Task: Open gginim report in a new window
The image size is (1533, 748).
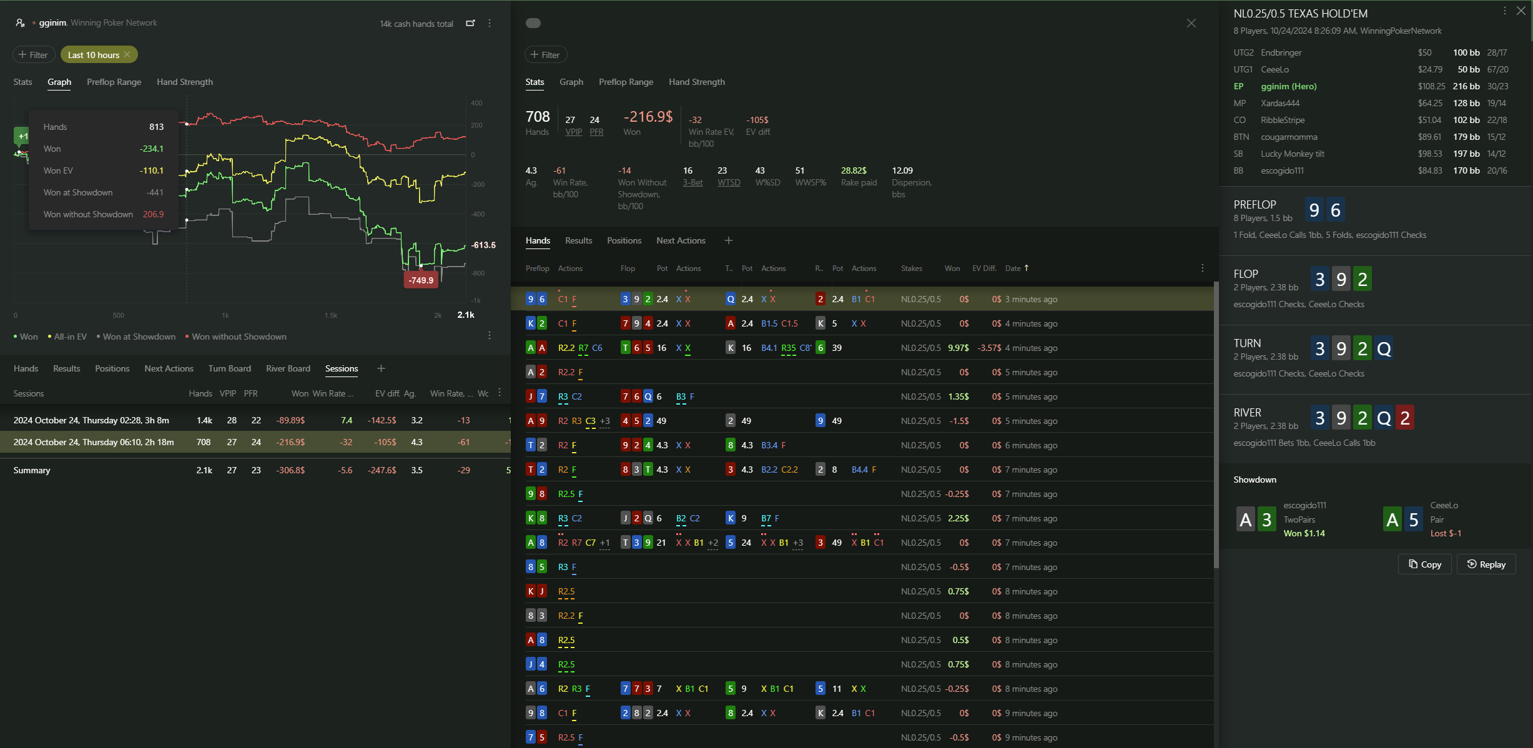Action: point(471,23)
